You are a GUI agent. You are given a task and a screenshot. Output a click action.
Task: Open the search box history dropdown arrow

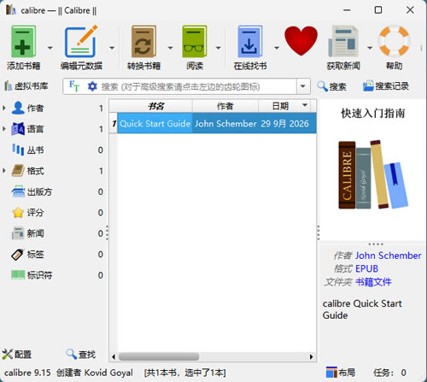tap(303, 86)
